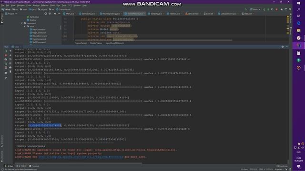Switch to NeuralSpeaking.java editor tab

(111, 14)
